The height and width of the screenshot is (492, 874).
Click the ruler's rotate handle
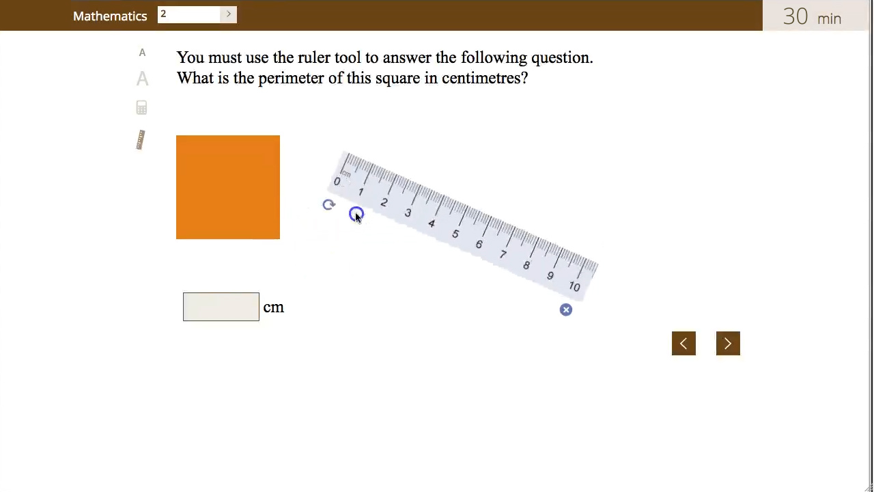coord(328,205)
